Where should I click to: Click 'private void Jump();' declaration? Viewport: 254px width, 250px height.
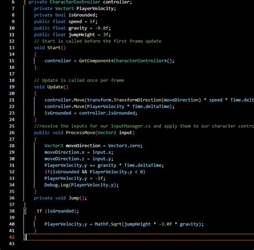coord(61,198)
